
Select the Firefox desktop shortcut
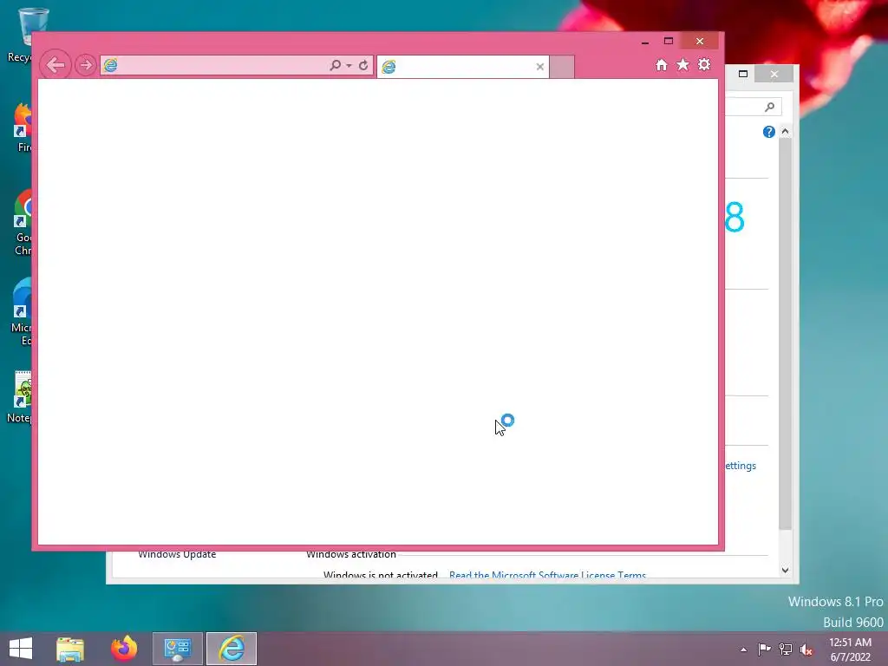(23, 128)
